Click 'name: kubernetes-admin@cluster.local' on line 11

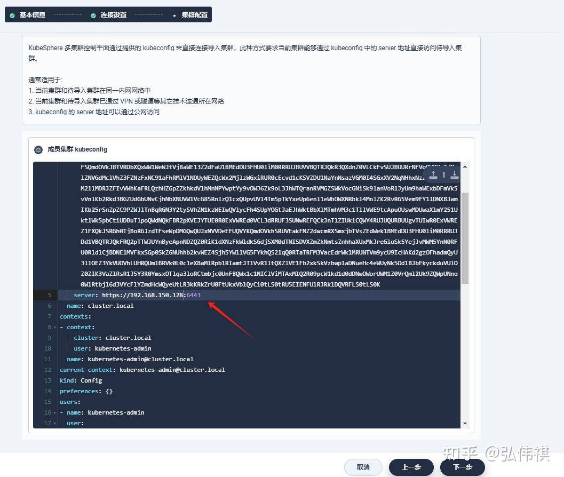[130, 359]
